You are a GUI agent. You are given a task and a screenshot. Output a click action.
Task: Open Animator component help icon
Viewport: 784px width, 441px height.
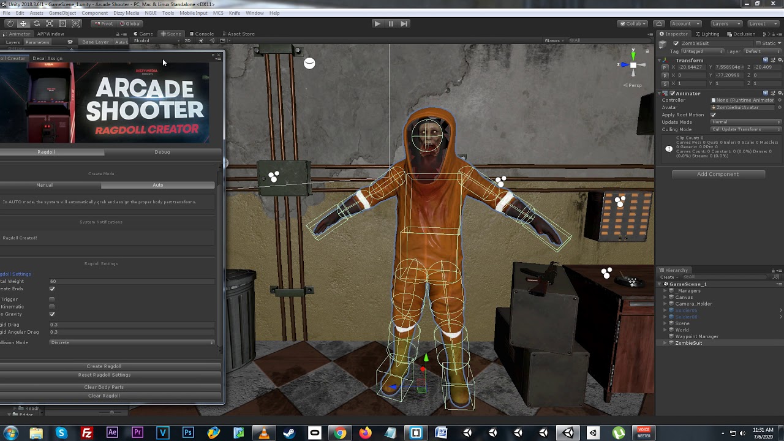(766, 93)
